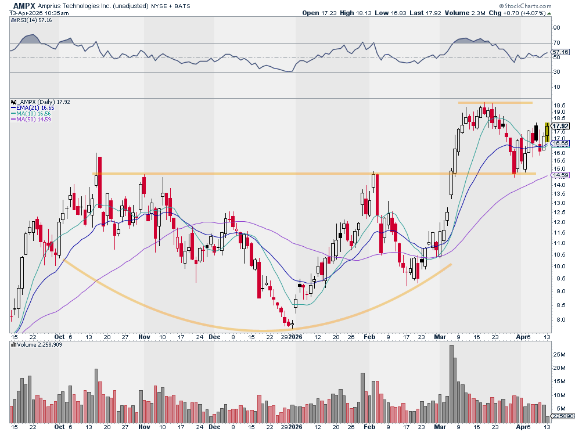575x432 pixels.
Task: Click the Last 17.92 header value
Action: (x=426, y=13)
